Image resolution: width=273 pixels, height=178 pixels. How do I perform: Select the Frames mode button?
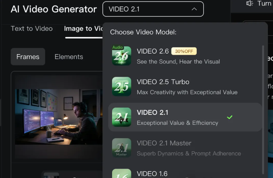tap(28, 57)
